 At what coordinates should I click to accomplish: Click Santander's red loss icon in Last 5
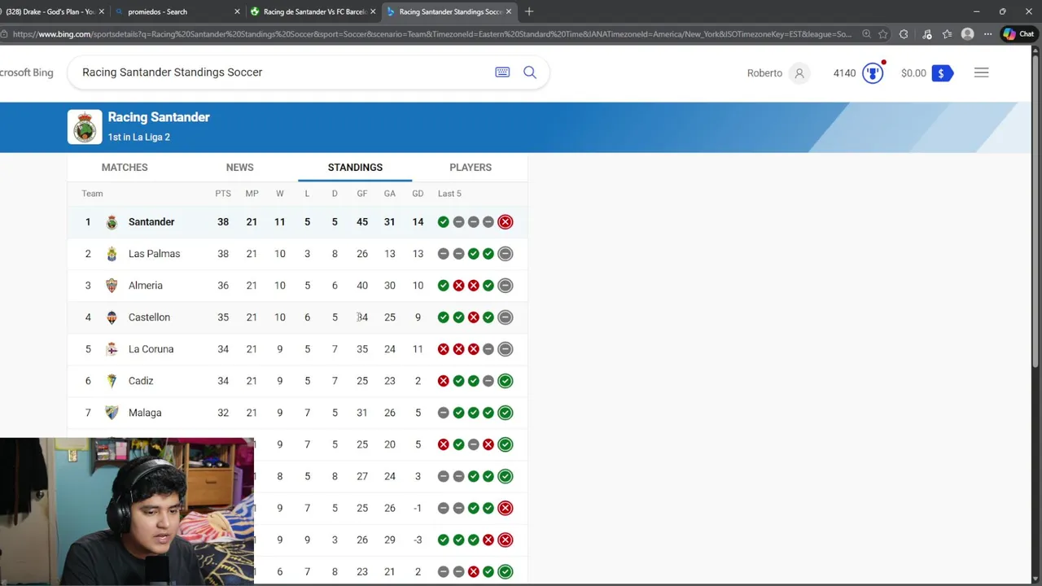pos(506,222)
